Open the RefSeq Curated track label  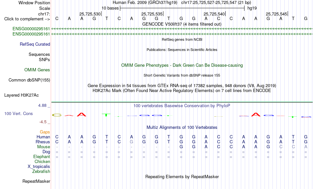[x=35, y=44]
